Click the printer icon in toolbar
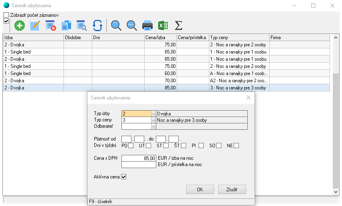Screen dimensions: 342x206 click(147, 26)
